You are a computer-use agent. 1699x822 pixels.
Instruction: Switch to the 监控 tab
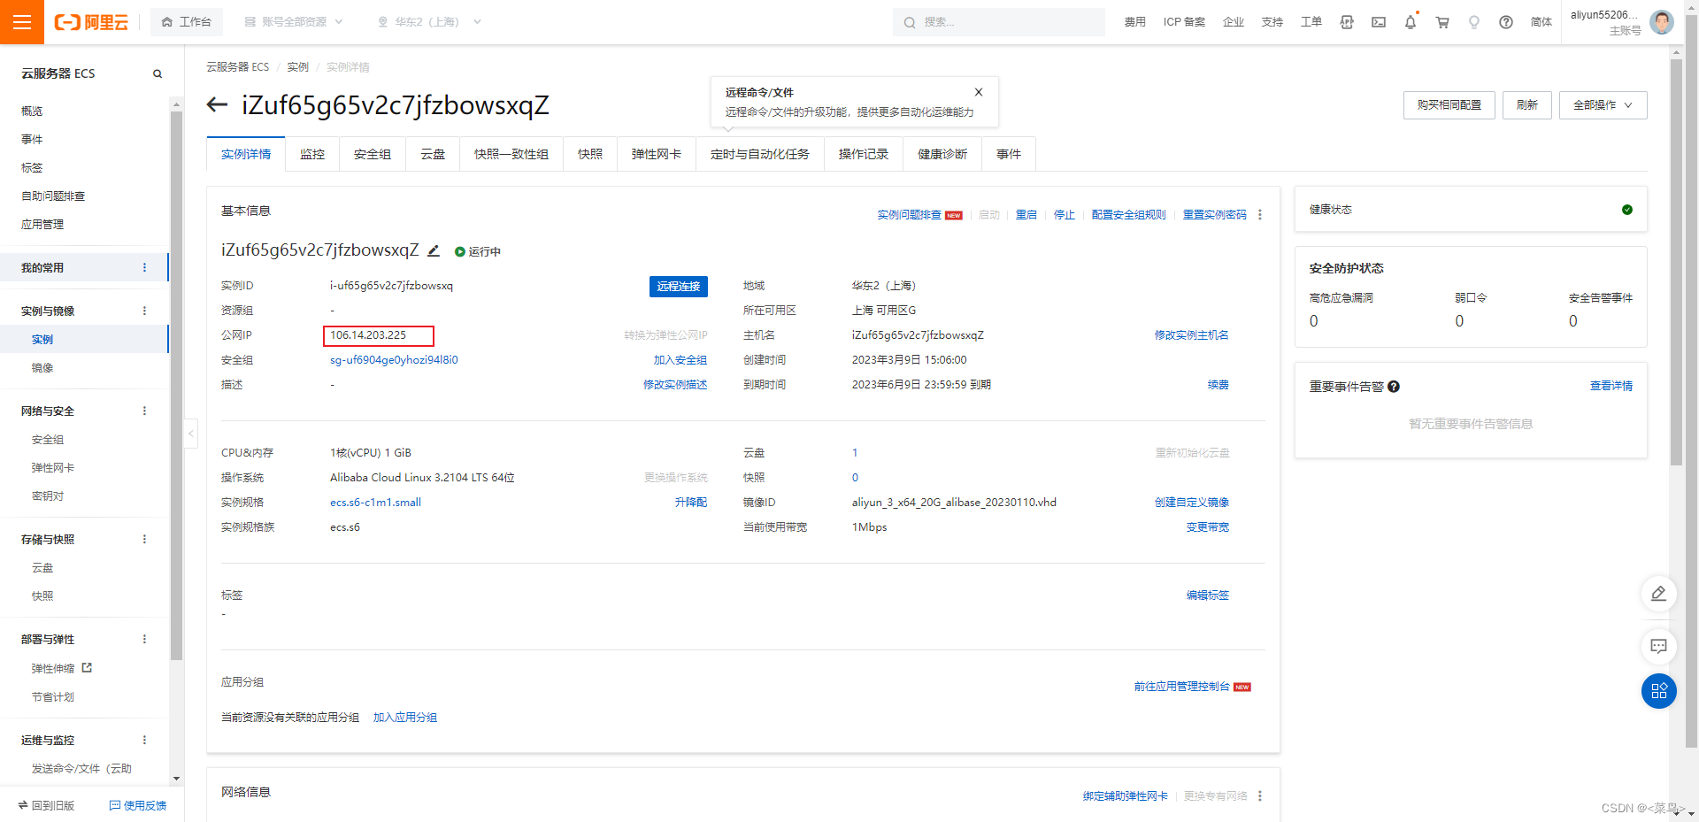coord(312,155)
